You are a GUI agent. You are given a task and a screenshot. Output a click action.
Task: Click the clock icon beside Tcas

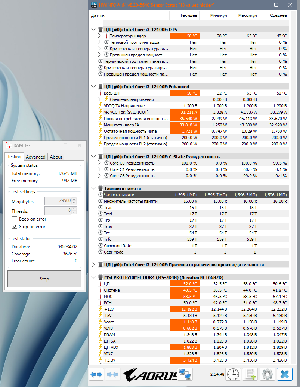pos(100,207)
